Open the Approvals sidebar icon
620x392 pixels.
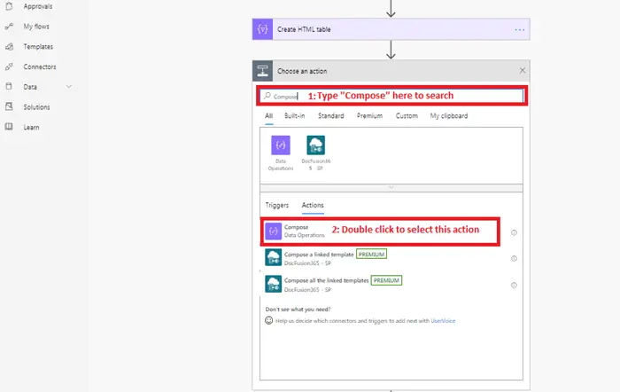[9, 6]
